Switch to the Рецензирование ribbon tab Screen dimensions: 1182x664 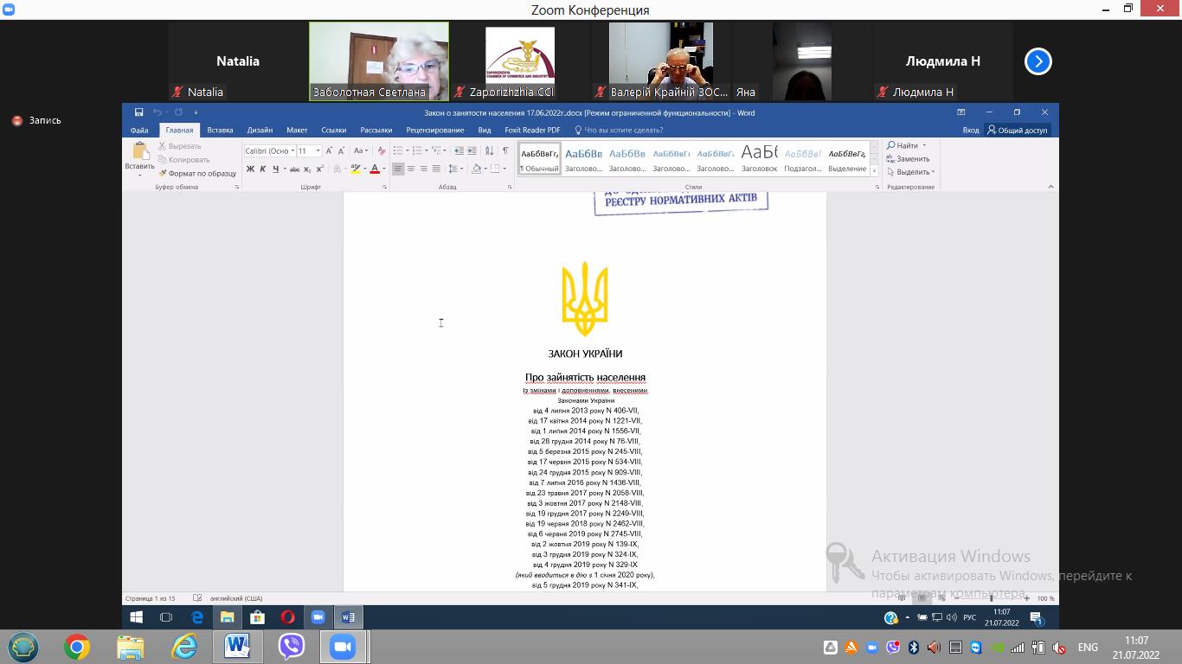coord(434,131)
